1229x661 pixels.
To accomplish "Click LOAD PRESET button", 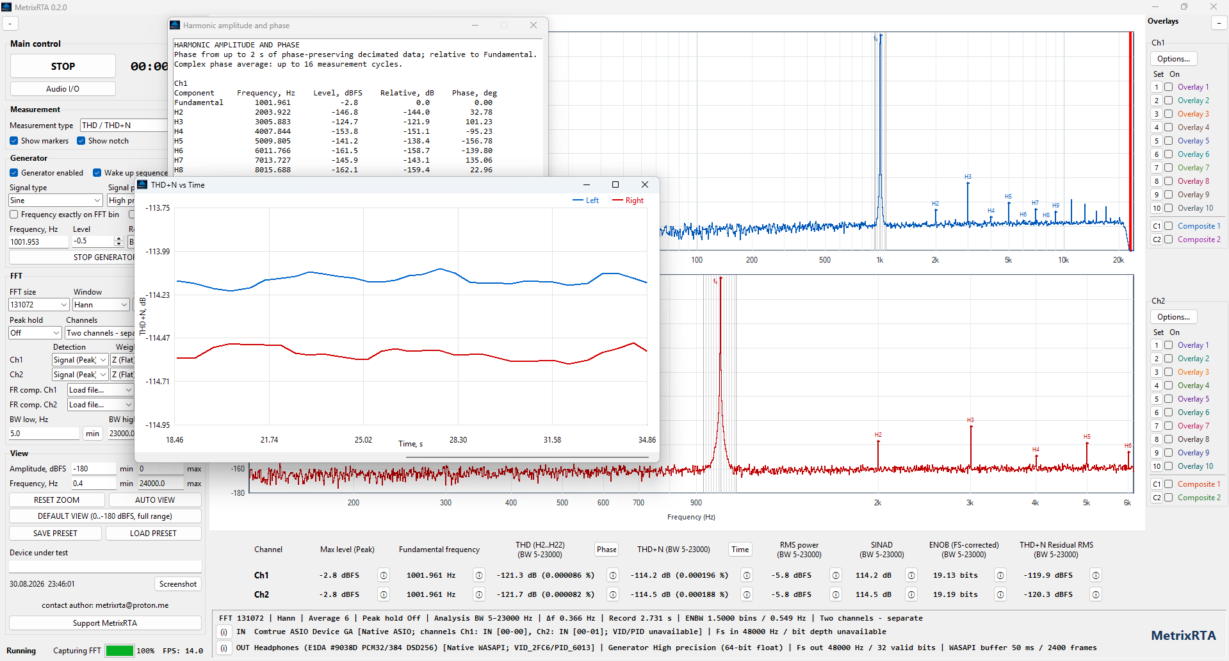I will [x=153, y=534].
